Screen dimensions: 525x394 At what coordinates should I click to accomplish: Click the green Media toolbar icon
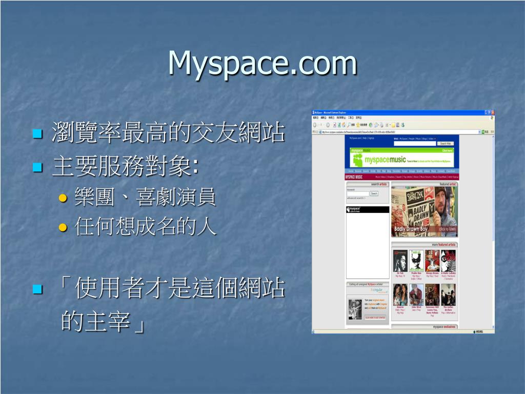pyautogui.click(x=371, y=125)
